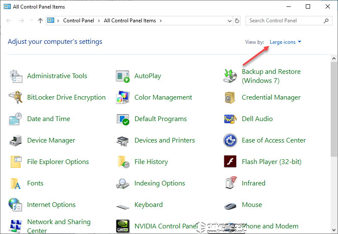The width and height of the screenshot is (338, 234).
Task: Click the Fonts folder icon
Action: [x=15, y=183]
